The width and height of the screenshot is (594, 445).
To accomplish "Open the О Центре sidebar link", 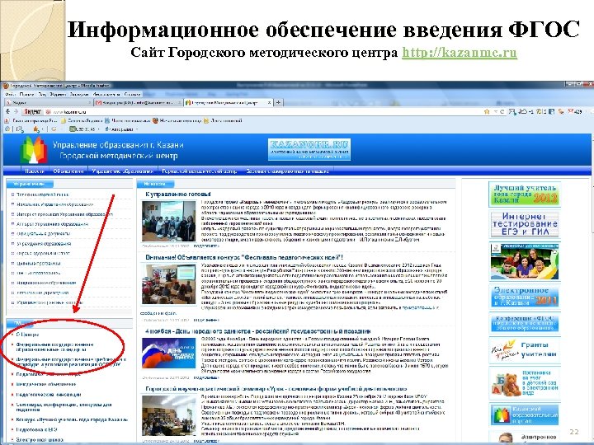I will click(x=27, y=335).
